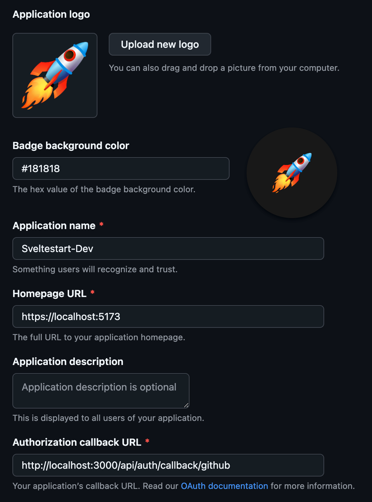Focus the Authorization callback URL field
This screenshot has height=502, width=372.
point(168,465)
